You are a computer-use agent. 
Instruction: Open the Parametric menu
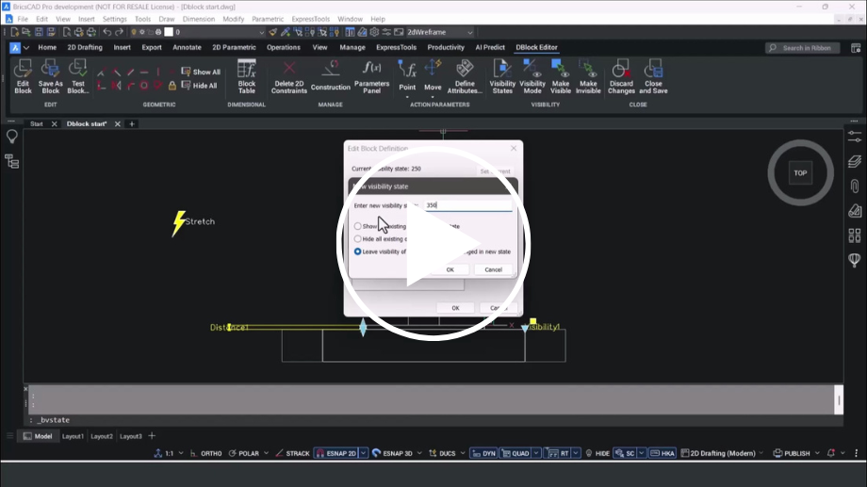pos(268,19)
